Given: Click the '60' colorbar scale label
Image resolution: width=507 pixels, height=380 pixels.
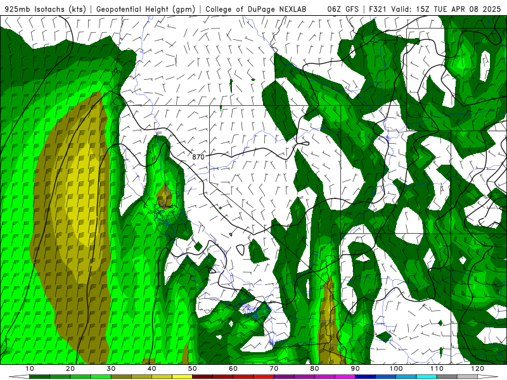Looking at the screenshot, I should click(233, 369).
